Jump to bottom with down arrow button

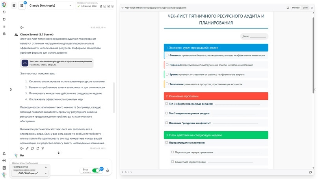coord(59,153)
